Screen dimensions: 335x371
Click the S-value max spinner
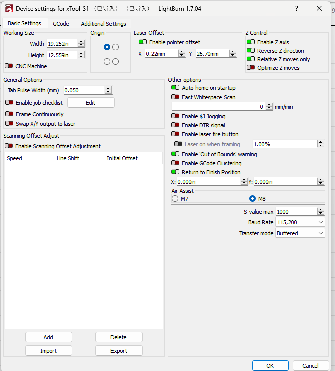click(x=321, y=211)
